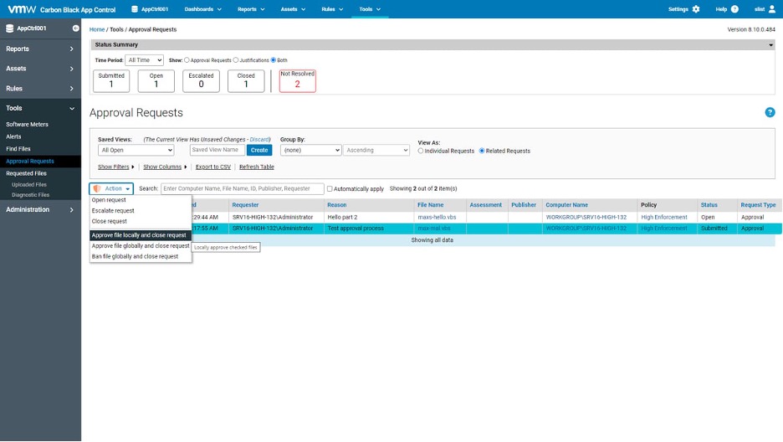Click the user profile icon
783x442 pixels.
771,9
